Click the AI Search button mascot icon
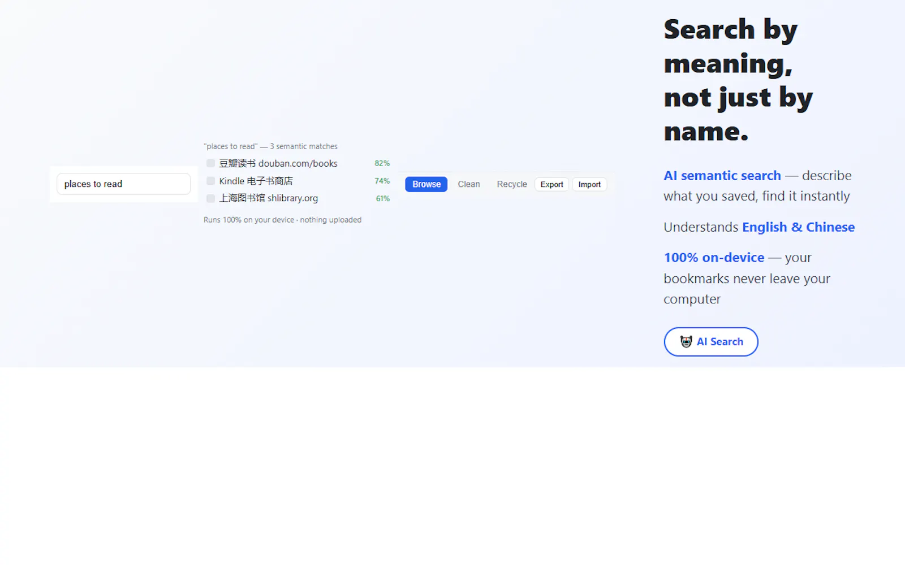The image size is (905, 565). (686, 342)
